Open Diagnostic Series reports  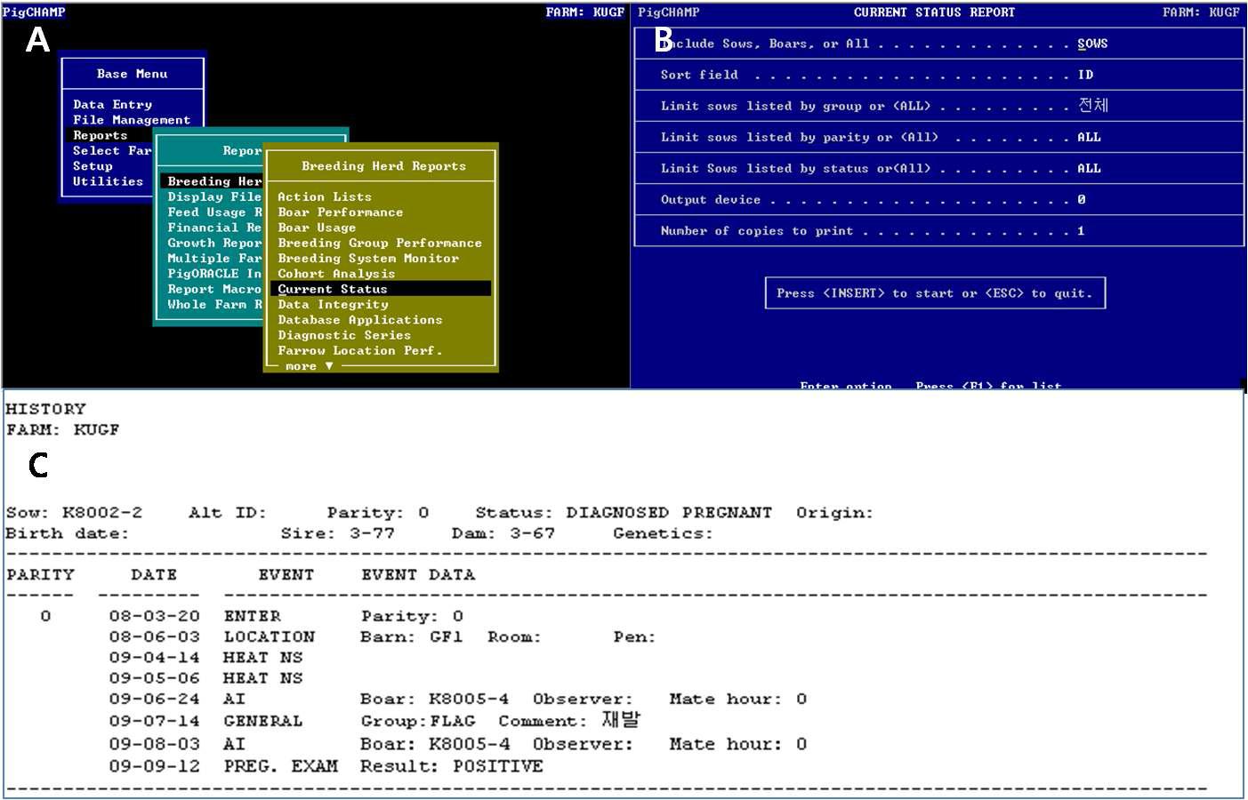[344, 335]
